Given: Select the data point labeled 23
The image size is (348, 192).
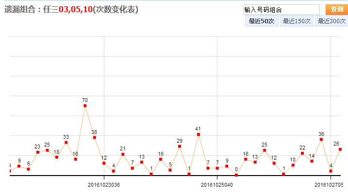Looking at the screenshot, I should click(38, 152).
